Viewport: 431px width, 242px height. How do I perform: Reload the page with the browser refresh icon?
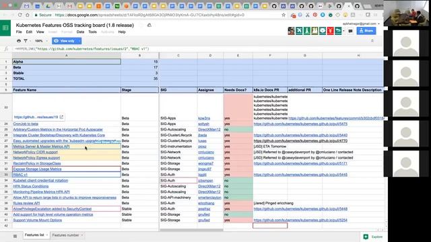20,15
